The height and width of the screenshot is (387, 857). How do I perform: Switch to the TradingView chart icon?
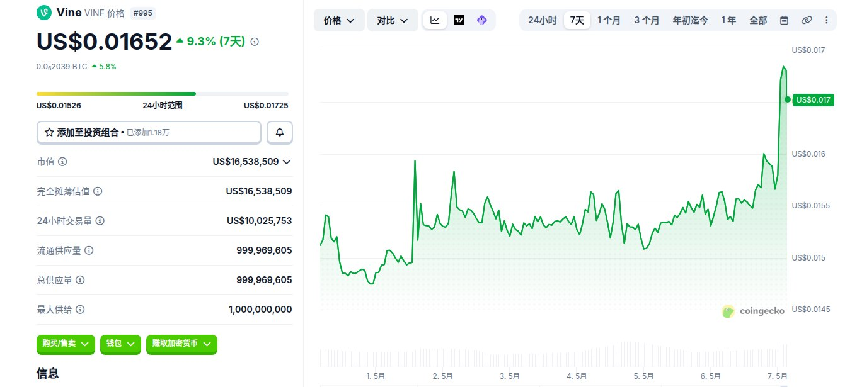click(459, 20)
